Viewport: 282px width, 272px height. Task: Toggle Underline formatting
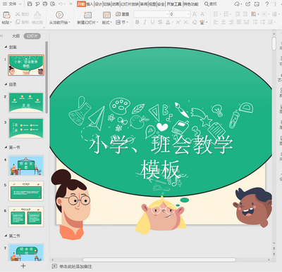(x=153, y=22)
